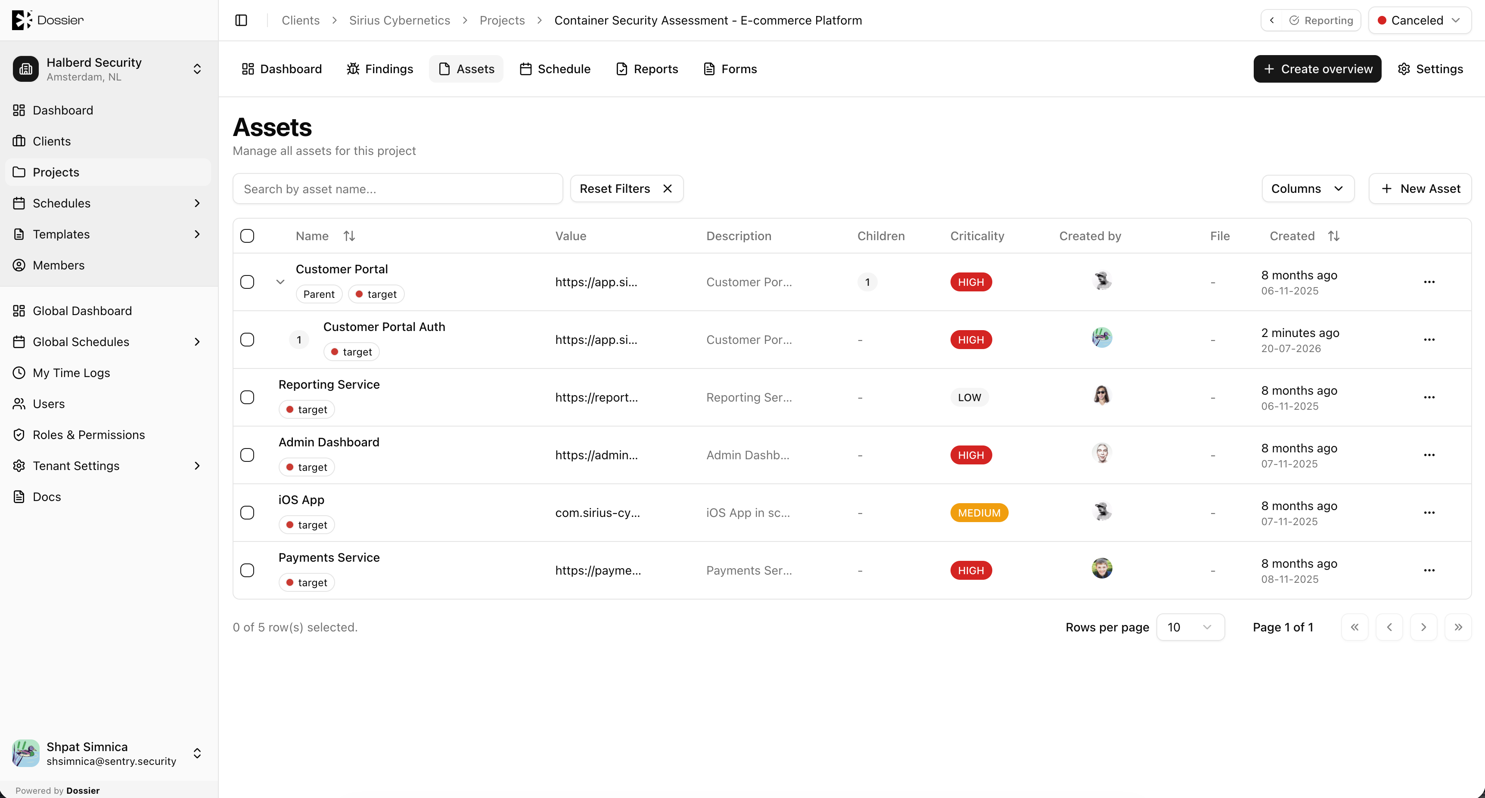Collapse the Customer Portal children

tap(280, 282)
